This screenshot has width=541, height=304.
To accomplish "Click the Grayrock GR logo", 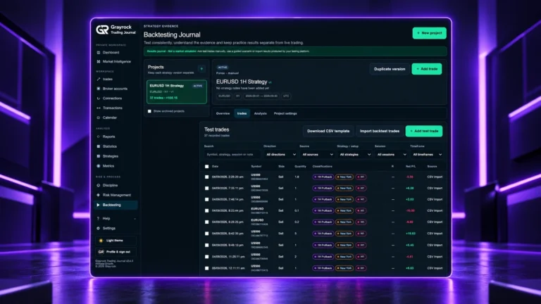I will click(x=102, y=30).
